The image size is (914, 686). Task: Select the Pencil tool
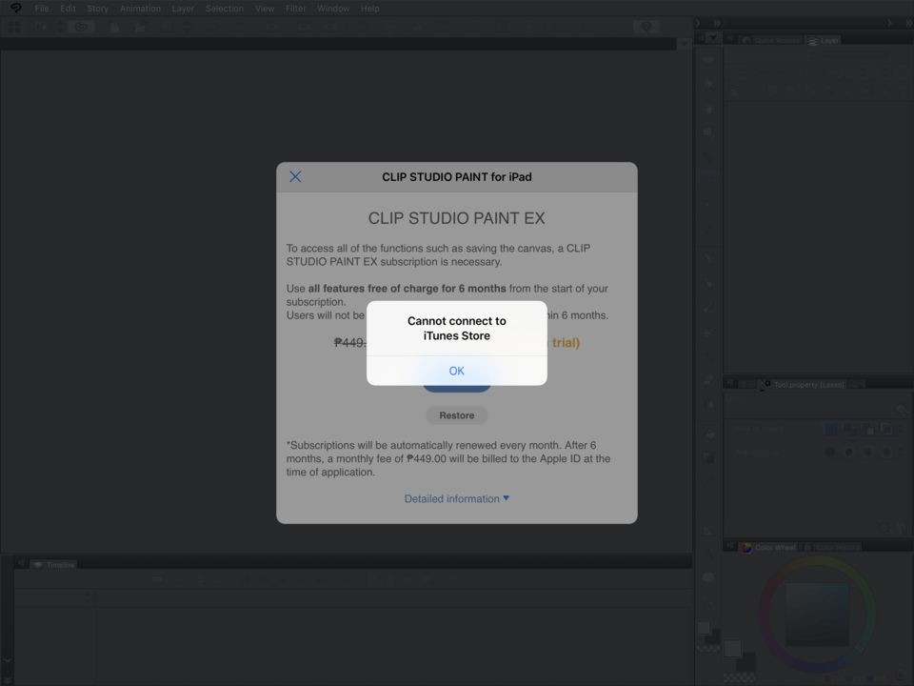pos(708,282)
